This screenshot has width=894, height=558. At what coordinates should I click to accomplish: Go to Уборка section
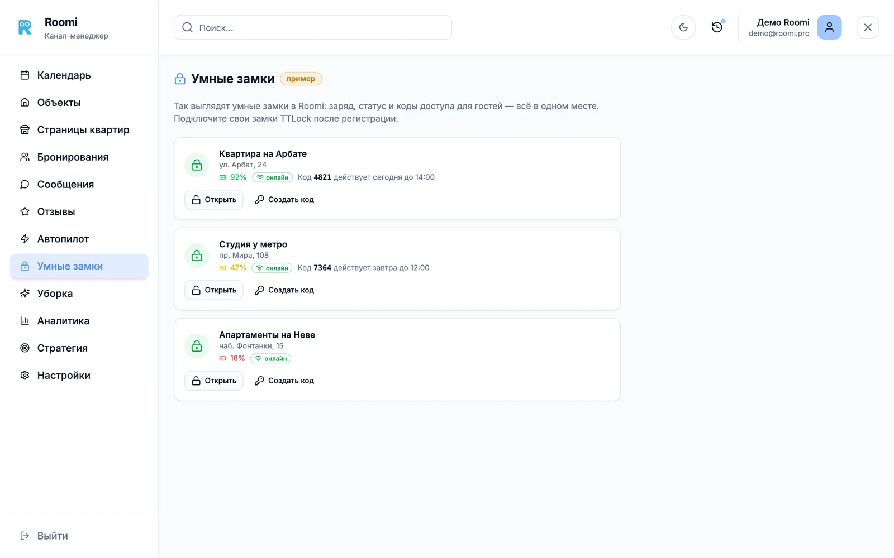[79, 294]
